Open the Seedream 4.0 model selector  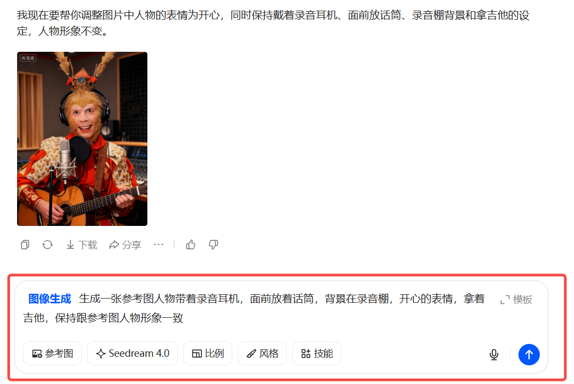pyautogui.click(x=132, y=353)
